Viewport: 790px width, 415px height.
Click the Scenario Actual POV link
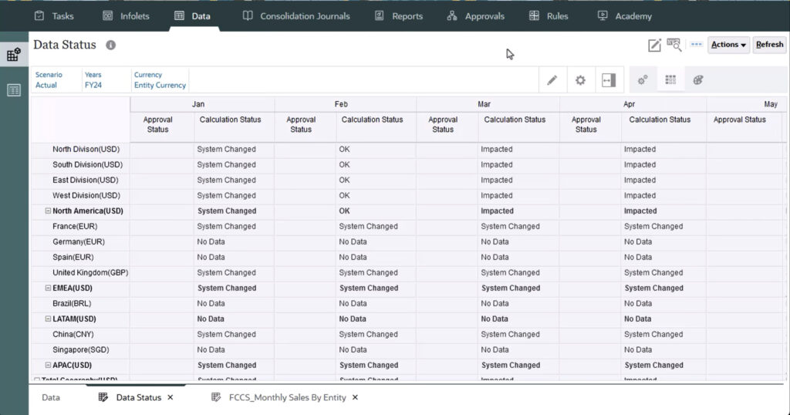point(46,85)
